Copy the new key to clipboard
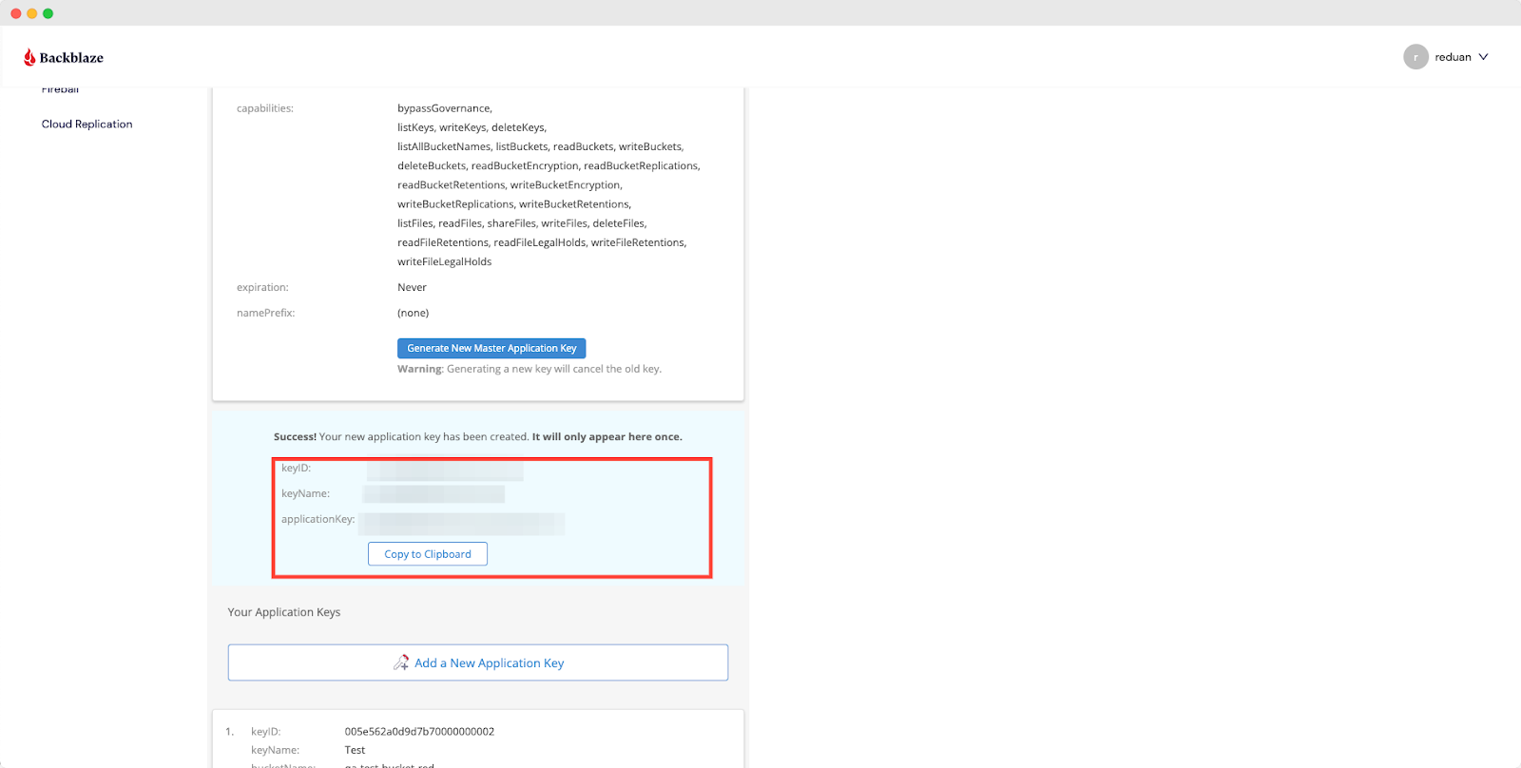Screen dimensions: 1521x768 428,554
